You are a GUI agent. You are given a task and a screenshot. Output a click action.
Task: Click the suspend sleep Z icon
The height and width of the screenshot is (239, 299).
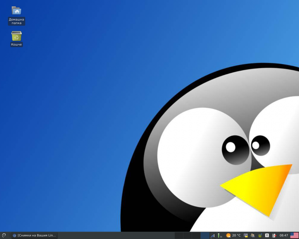click(x=260, y=235)
